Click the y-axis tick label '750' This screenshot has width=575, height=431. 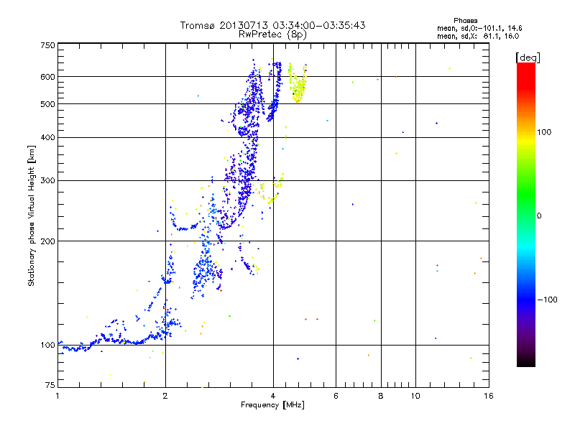pyautogui.click(x=47, y=45)
